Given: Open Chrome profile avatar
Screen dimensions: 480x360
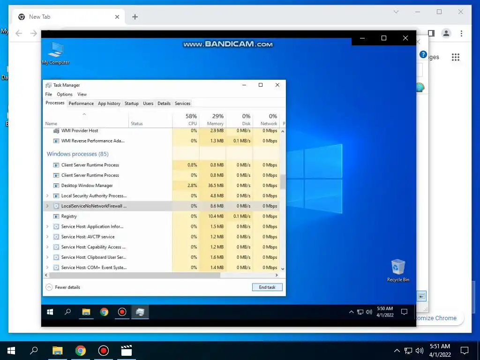Looking at the screenshot, I should click(x=446, y=33).
